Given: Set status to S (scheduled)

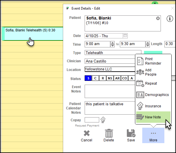Looking at the screenshot, I should pyautogui.click(x=88, y=78).
